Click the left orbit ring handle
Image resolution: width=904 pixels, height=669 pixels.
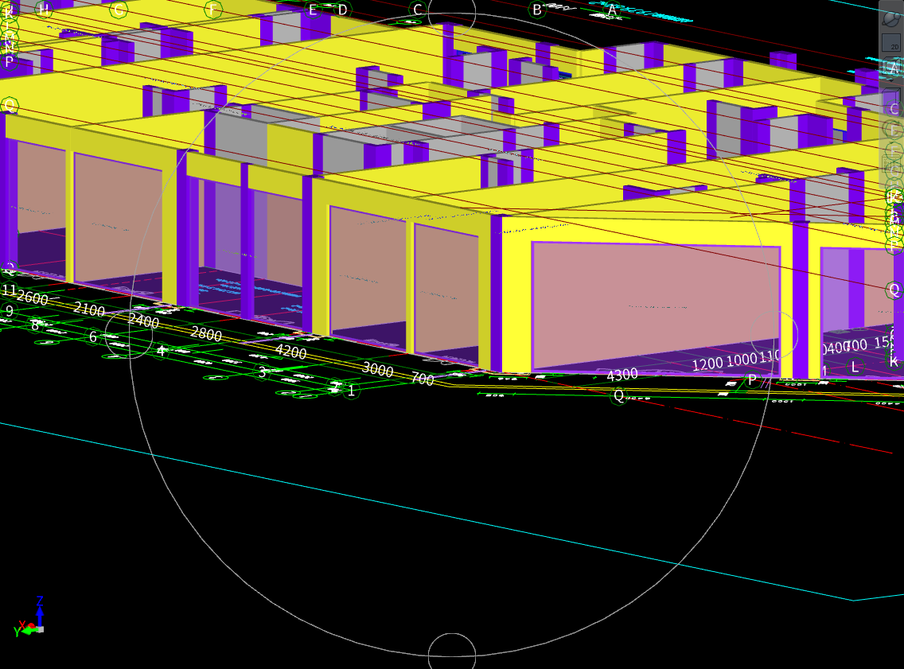[129, 334]
